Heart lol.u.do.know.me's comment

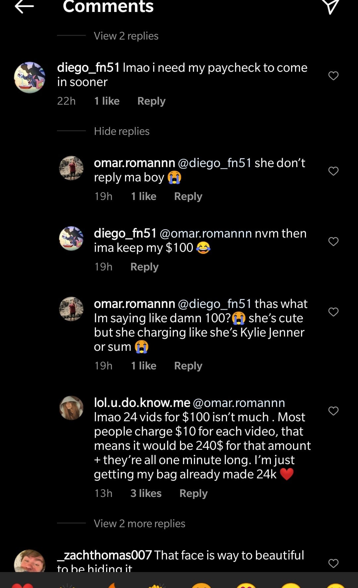pos(333,411)
